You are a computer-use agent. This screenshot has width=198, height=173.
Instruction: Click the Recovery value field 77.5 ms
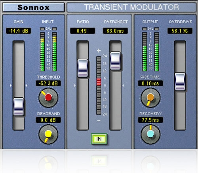point(150,120)
